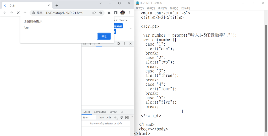Click the switch(number){ line
Image resolution: width=268 pixels, height=136 pixels.
coord(160,40)
